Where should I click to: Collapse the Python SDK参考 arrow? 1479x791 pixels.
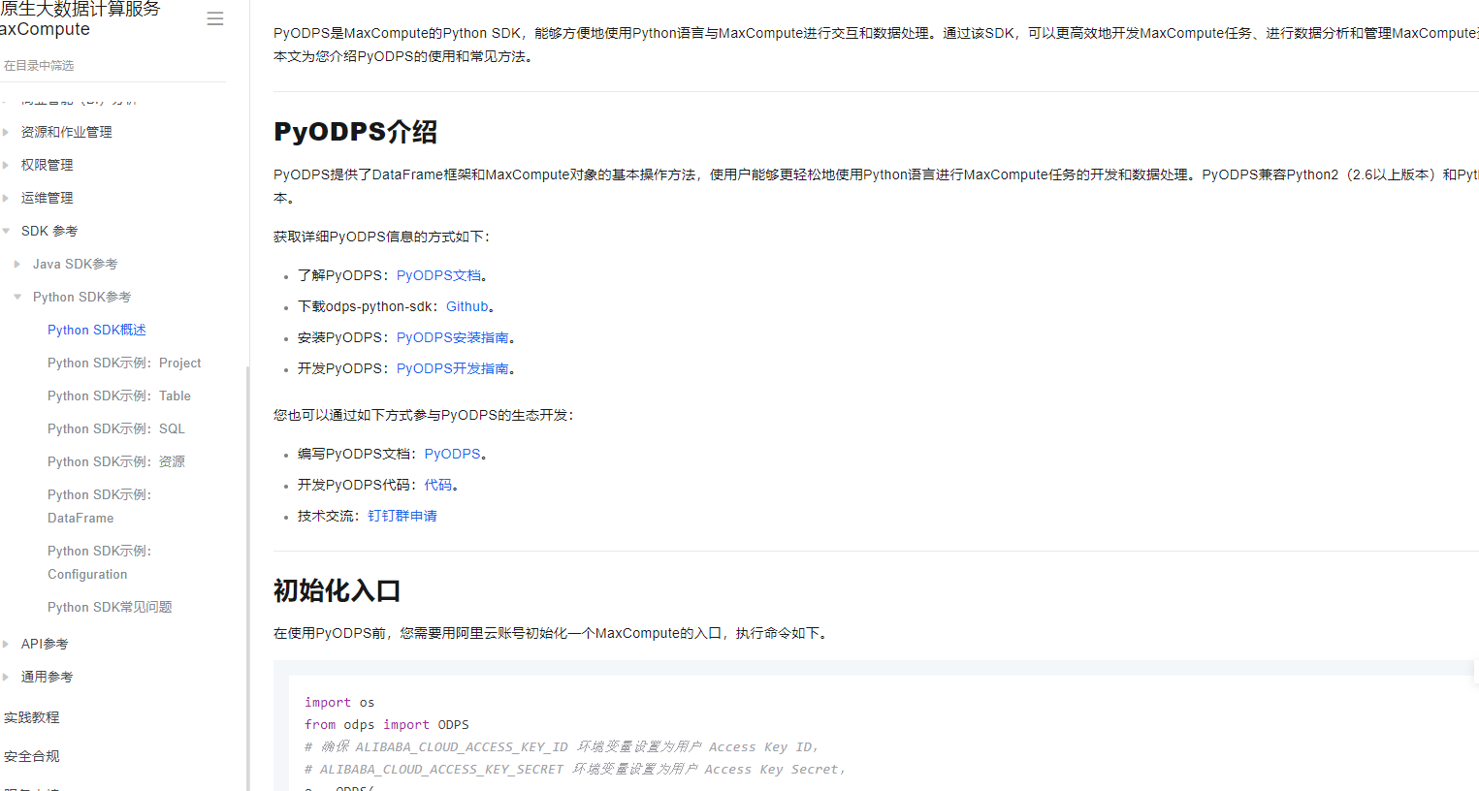(17, 297)
